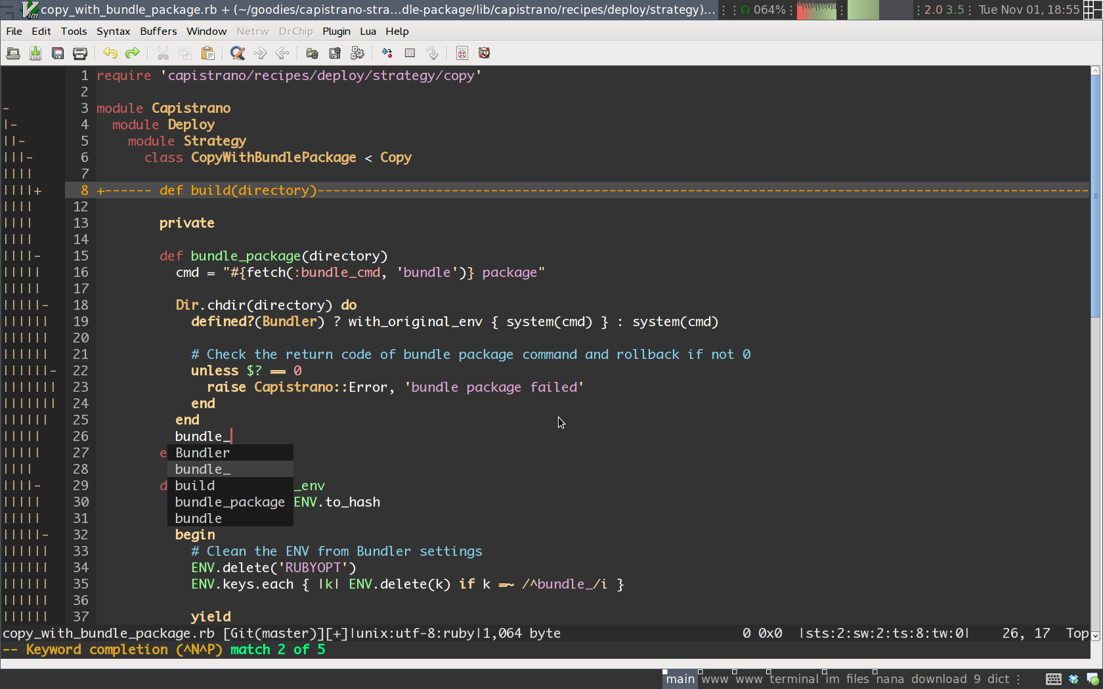Click the vertical scrollbar down arrow
This screenshot has height=689, width=1103.
[x=1095, y=635]
